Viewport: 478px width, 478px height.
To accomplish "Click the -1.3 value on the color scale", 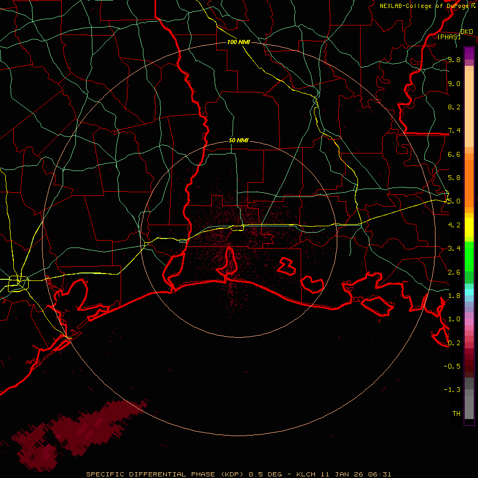I will click(x=452, y=390).
